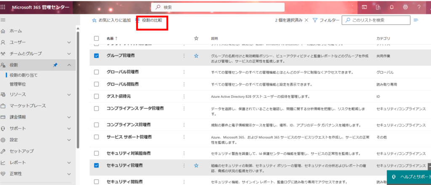Viewport: 431px width, 185px height.
Task: Click the filter funnel icon
Action: pos(315,20)
